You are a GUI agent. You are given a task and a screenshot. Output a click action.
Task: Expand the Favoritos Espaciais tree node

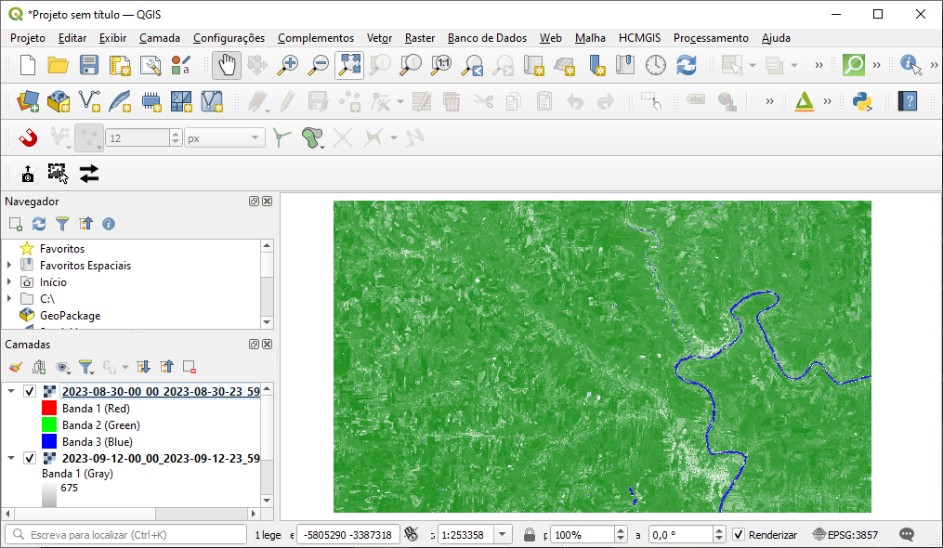coord(9,266)
